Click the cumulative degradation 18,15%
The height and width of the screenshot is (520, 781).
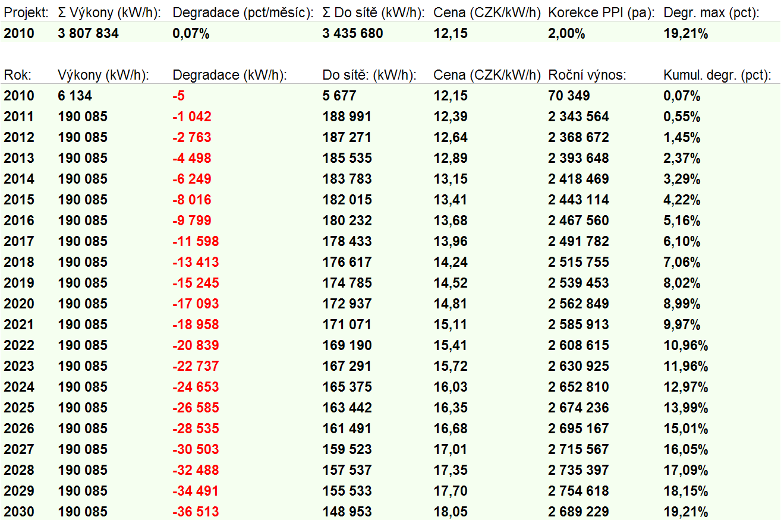(686, 491)
